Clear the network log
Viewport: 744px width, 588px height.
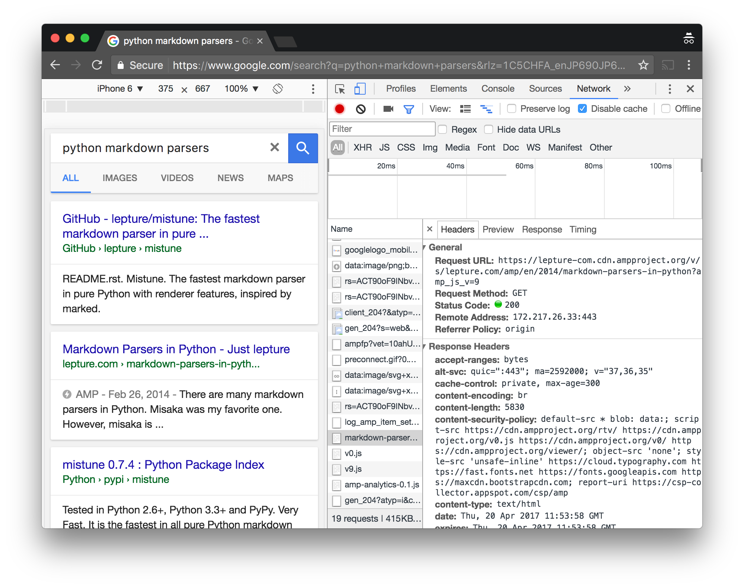360,109
